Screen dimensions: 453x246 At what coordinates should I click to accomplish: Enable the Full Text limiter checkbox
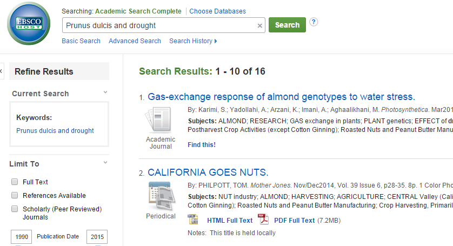[15, 182]
